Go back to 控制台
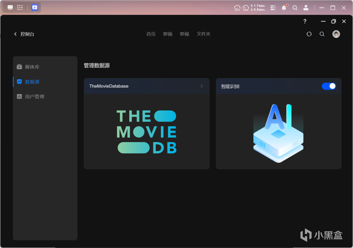This screenshot has width=353, height=248. [x=24, y=34]
